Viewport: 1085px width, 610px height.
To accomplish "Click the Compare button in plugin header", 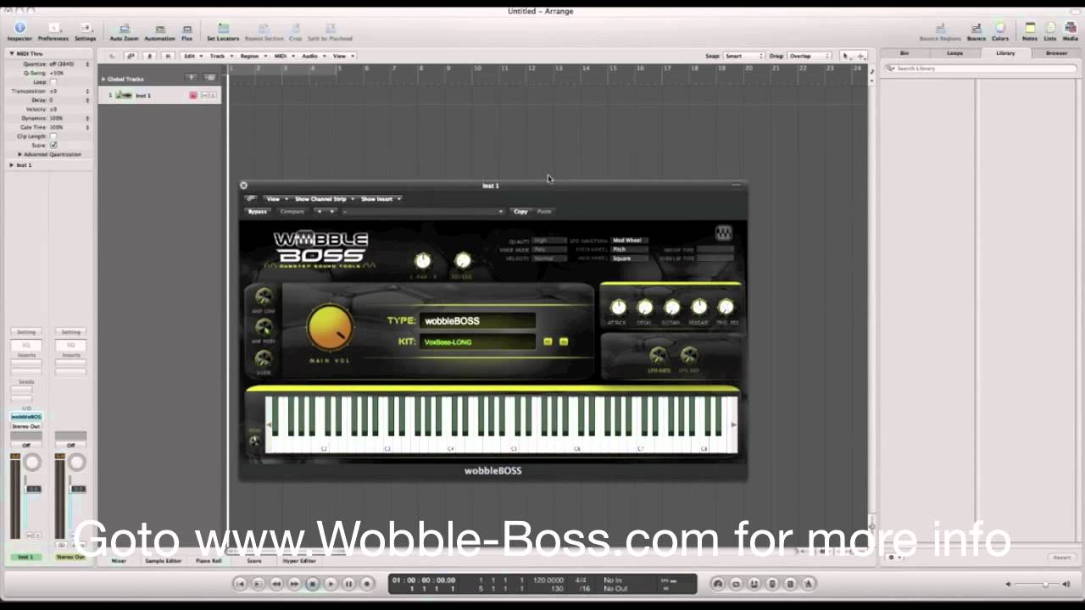I will [292, 211].
